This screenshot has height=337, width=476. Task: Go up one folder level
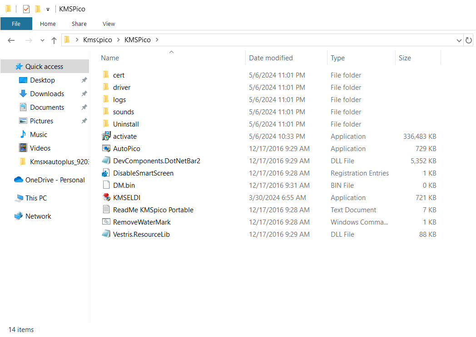click(x=54, y=40)
